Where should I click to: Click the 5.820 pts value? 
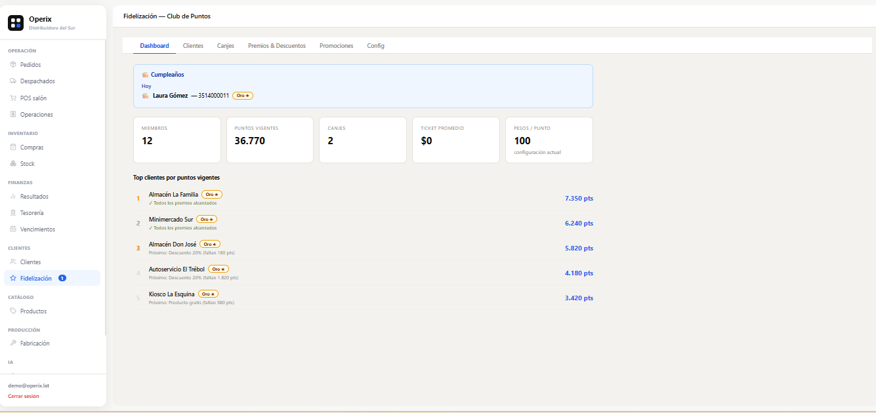pyautogui.click(x=579, y=248)
